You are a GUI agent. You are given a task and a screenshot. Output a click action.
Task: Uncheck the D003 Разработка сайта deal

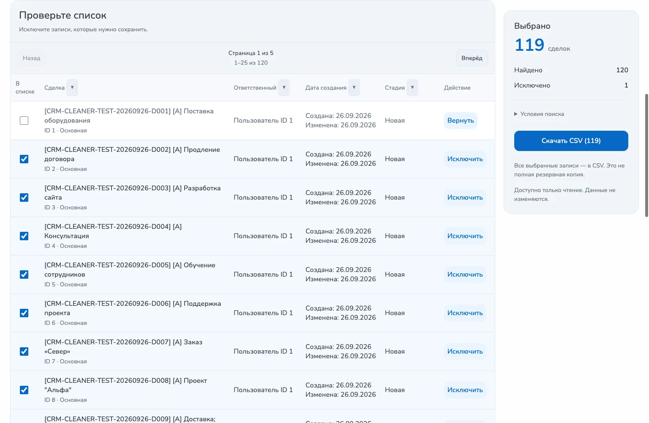pyautogui.click(x=24, y=198)
